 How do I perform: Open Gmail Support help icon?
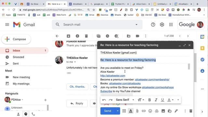[153, 25]
